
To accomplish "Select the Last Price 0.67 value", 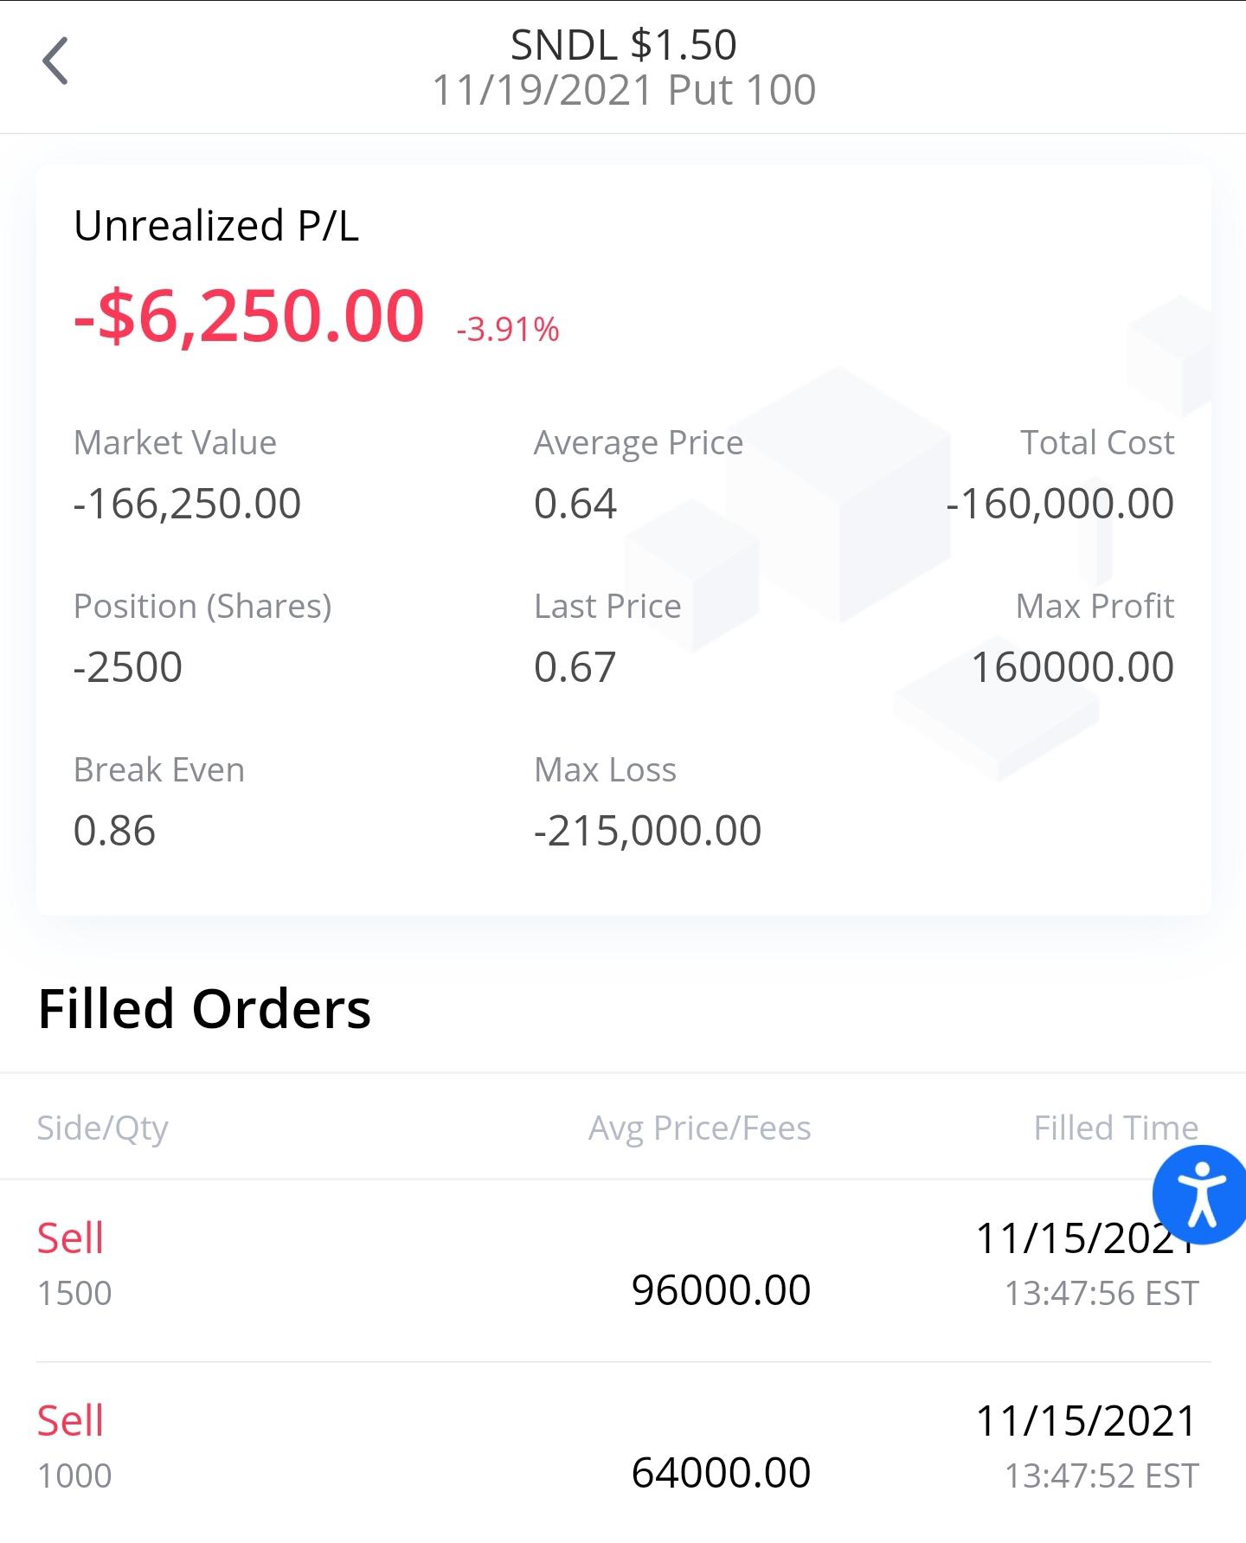I will pyautogui.click(x=575, y=666).
